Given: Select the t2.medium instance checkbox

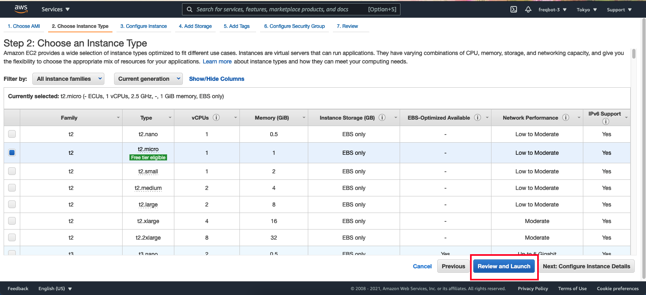Looking at the screenshot, I should [x=12, y=188].
